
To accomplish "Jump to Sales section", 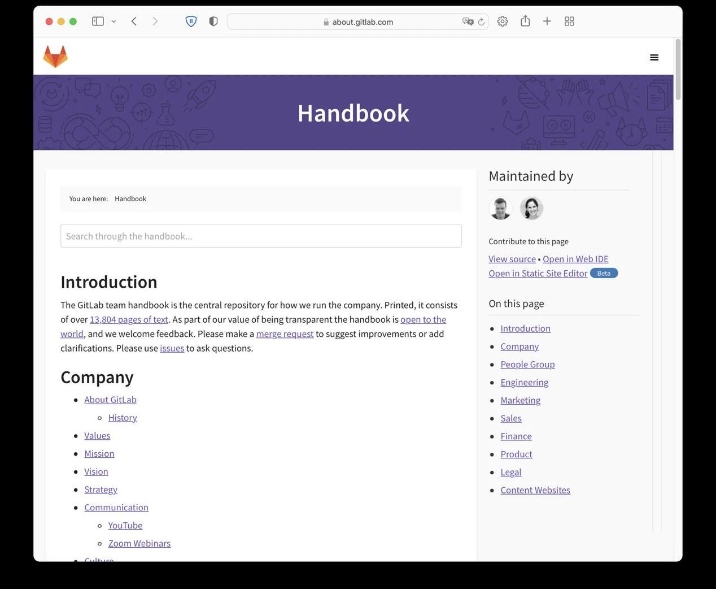I will (x=511, y=418).
